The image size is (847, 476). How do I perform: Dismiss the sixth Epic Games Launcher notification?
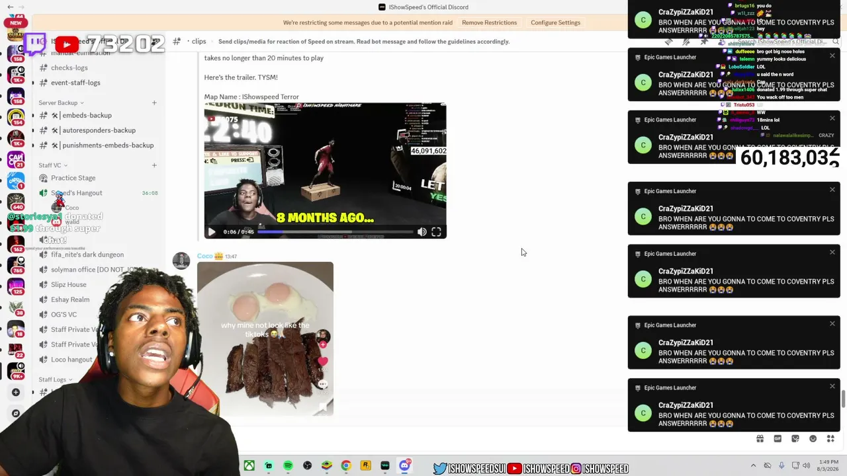pyautogui.click(x=832, y=324)
